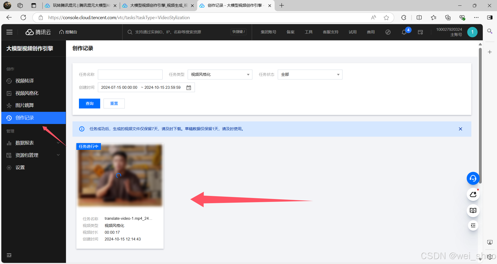497x264 pixels.
Task: Click the customer service headset floating icon
Action: coord(473,178)
